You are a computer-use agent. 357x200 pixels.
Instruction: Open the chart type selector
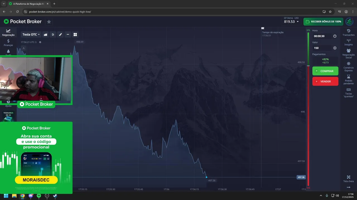tap(45, 34)
